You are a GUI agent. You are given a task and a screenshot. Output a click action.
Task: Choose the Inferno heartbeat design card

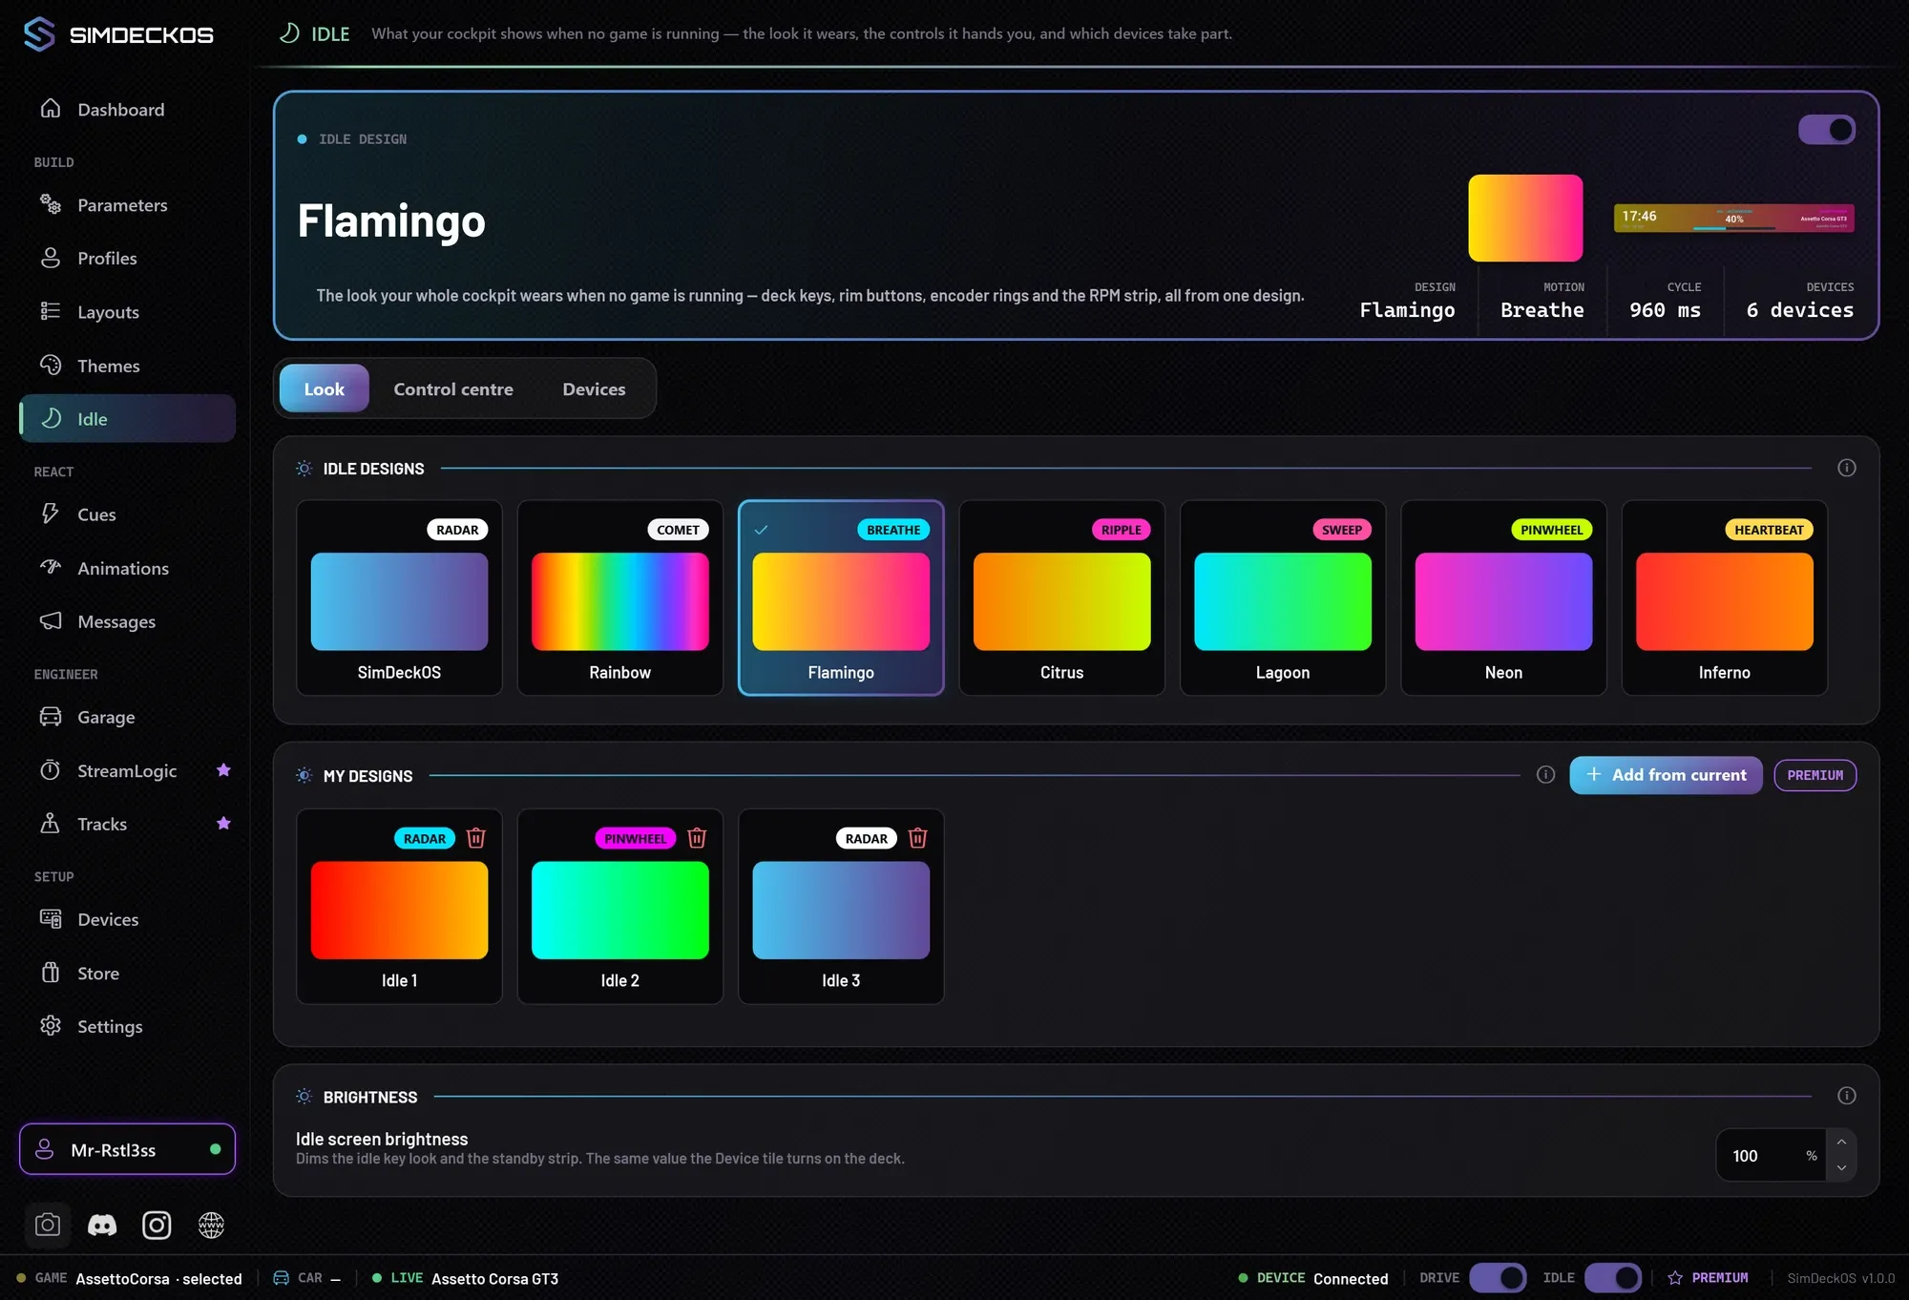(x=1724, y=598)
